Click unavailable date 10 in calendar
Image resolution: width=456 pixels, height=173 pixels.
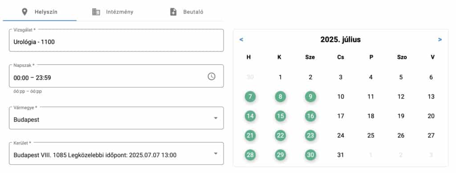coord(341,97)
